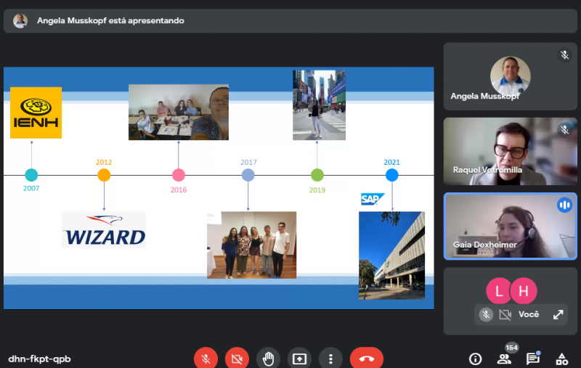Viewport: 581px width, 368px height.
Task: Open more options three-dot menu
Action: 330,359
